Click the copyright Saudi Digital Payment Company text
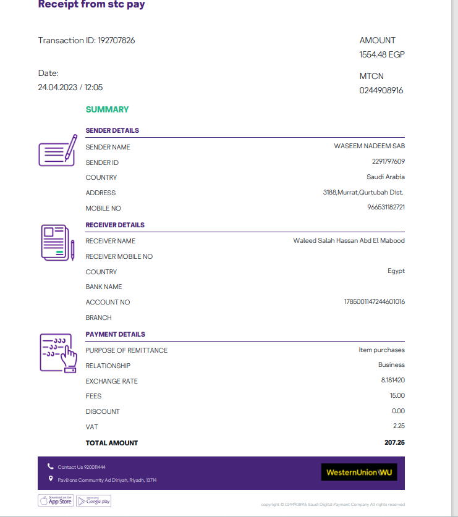 333,505
